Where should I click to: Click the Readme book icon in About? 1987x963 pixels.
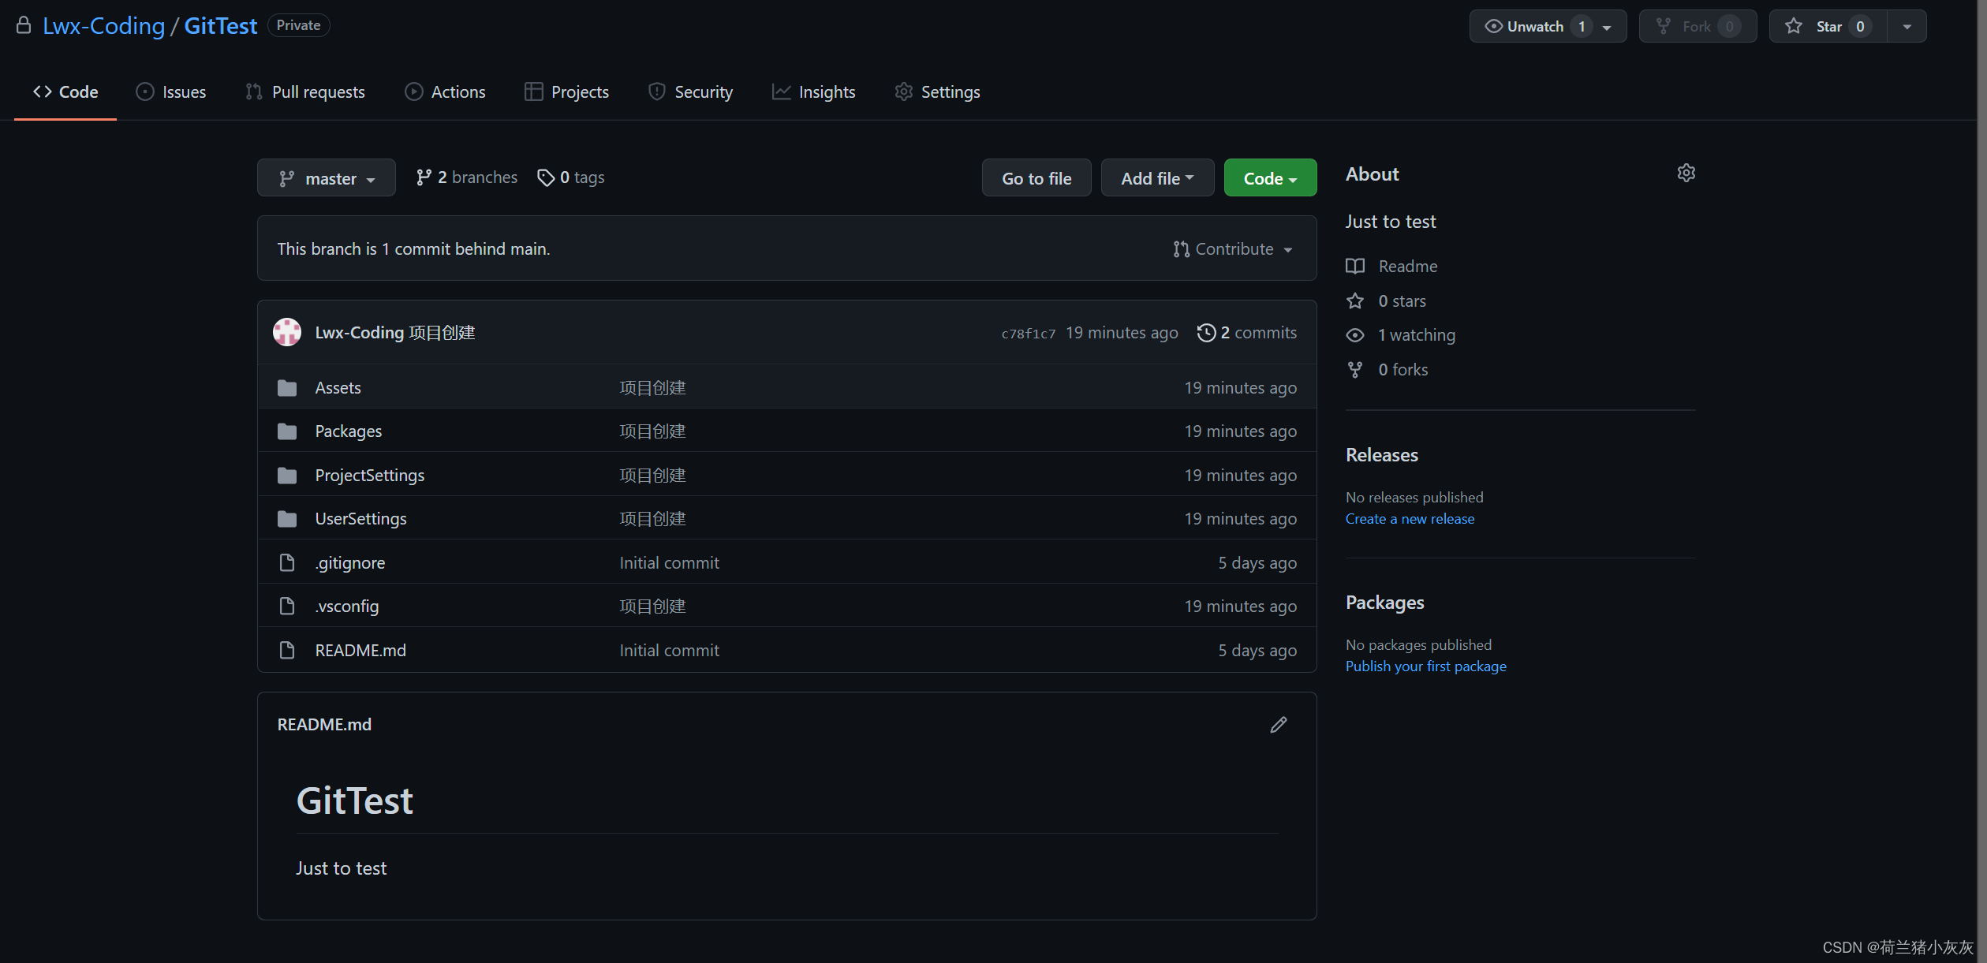(x=1355, y=266)
